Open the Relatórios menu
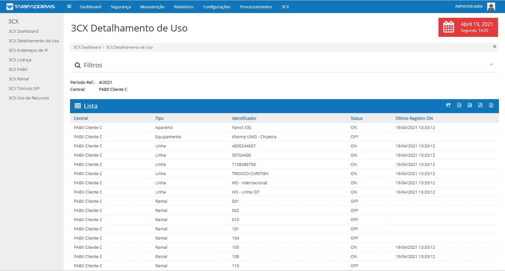Viewport: 505px width, 271px height. point(184,7)
